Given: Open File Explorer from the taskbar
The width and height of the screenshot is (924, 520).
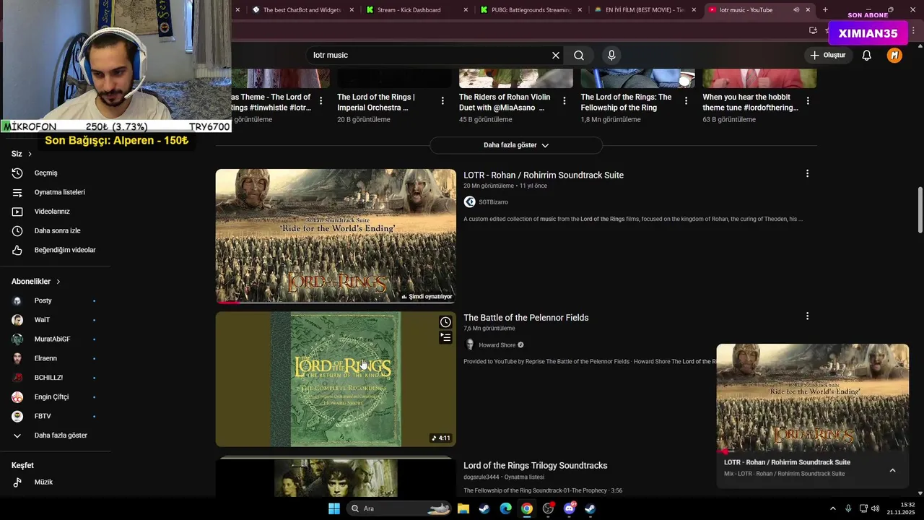Looking at the screenshot, I should click(463, 508).
